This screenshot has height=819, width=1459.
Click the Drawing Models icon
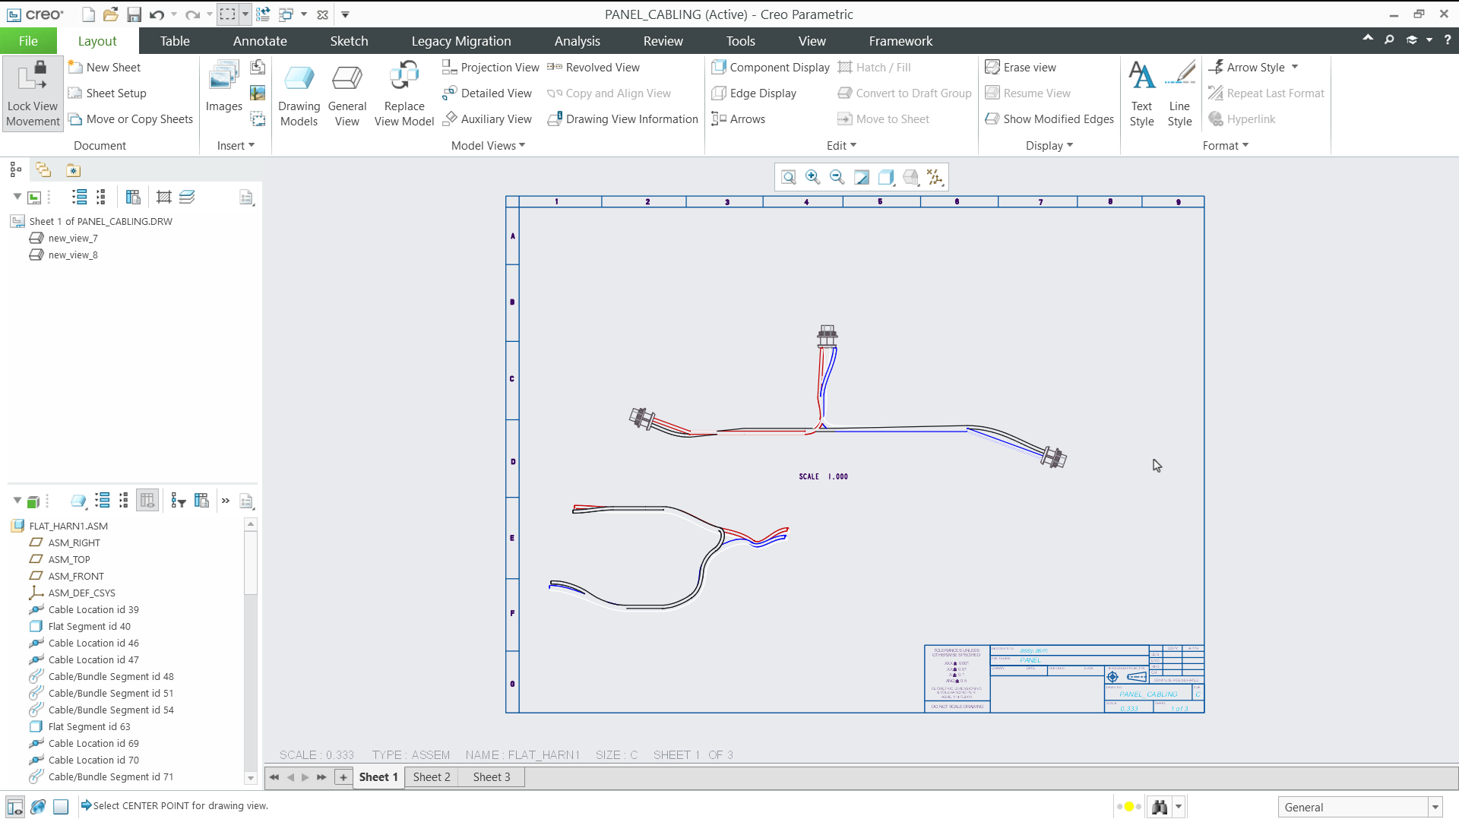pyautogui.click(x=299, y=93)
